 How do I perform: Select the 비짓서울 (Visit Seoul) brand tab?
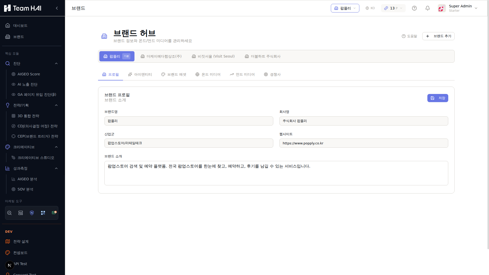[213, 56]
